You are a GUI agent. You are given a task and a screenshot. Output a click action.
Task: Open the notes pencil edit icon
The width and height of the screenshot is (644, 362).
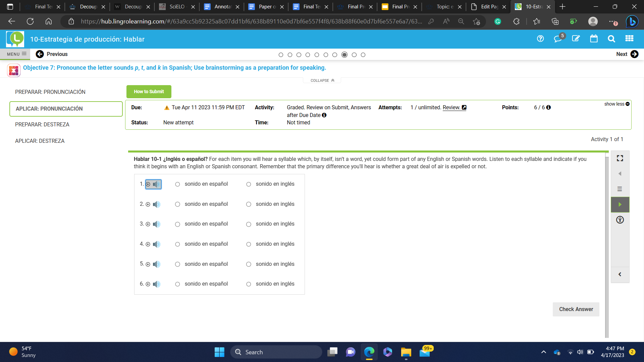(576, 39)
